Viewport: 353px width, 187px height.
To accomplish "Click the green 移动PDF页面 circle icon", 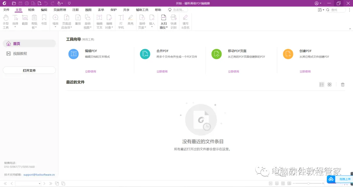I will pyautogui.click(x=217, y=54).
